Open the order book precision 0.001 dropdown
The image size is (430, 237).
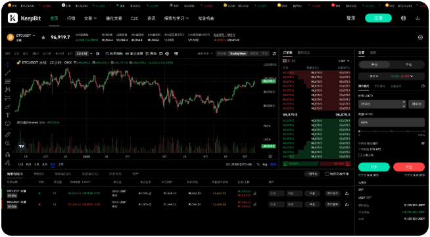click(344, 61)
